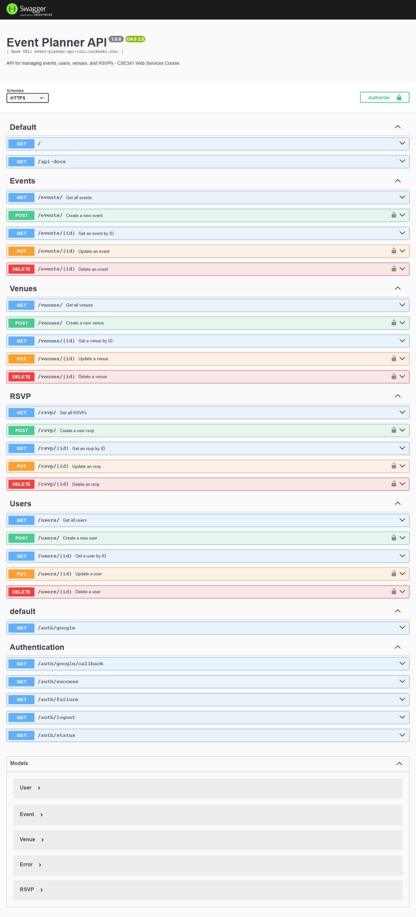Click lock icon on DELETE /users/{id} row
The width and height of the screenshot is (416, 917).
(394, 592)
